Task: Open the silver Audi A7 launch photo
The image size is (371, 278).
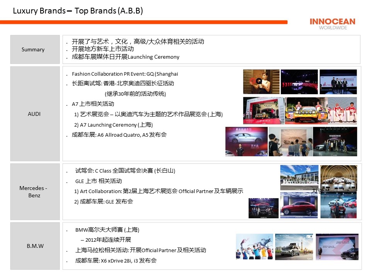Action: point(246,141)
